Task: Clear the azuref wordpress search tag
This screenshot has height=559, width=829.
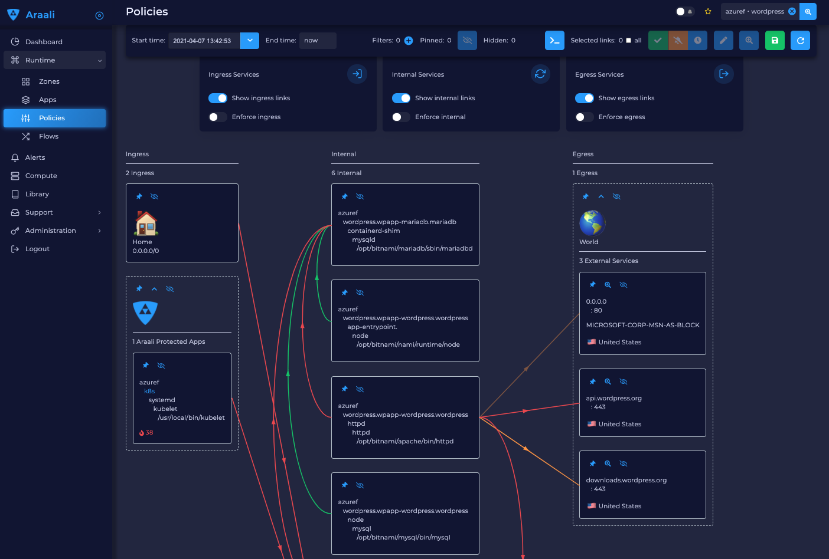Action: (792, 11)
